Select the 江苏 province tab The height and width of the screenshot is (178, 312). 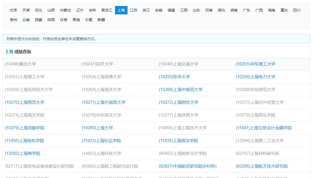[134, 10]
